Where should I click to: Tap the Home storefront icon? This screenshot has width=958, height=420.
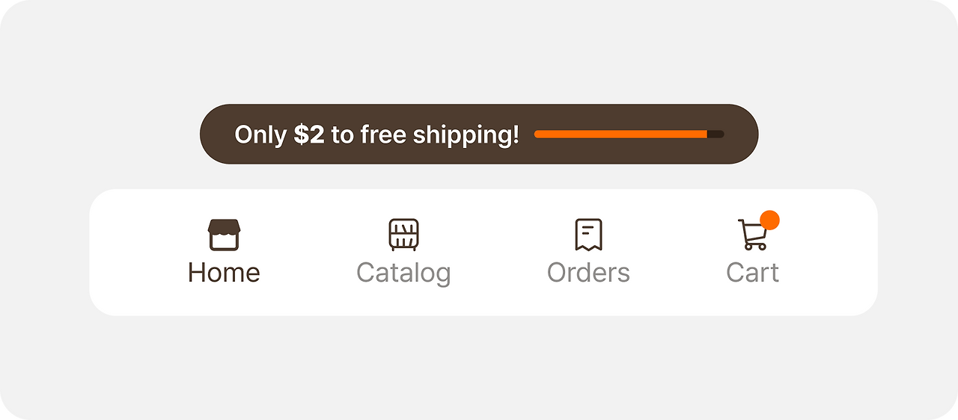pyautogui.click(x=224, y=235)
